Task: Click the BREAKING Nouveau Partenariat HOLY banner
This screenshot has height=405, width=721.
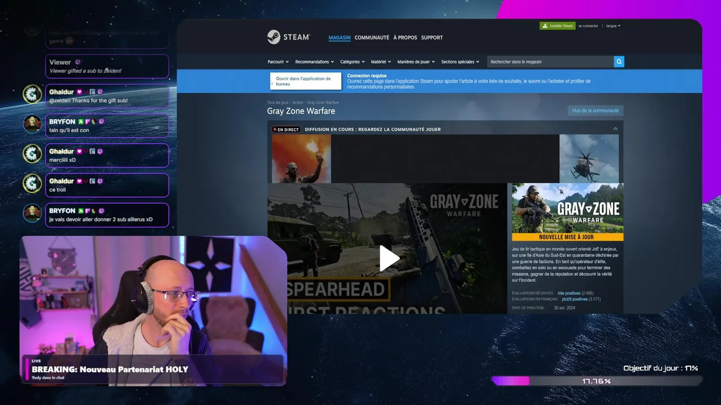Action: tap(153, 370)
